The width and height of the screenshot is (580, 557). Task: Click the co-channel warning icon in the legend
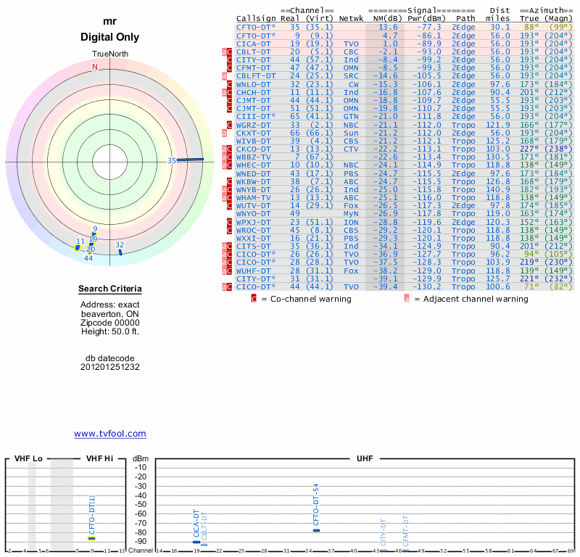click(x=254, y=298)
